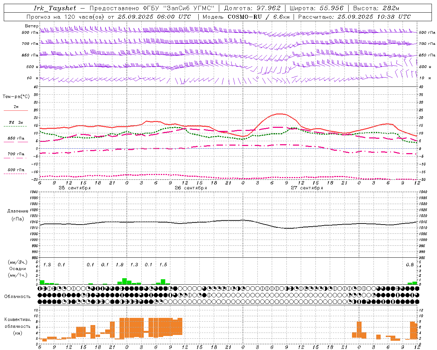Click the longitude value 'Долгота: 97.962'
The height and width of the screenshot is (350, 437).
click(252, 8)
